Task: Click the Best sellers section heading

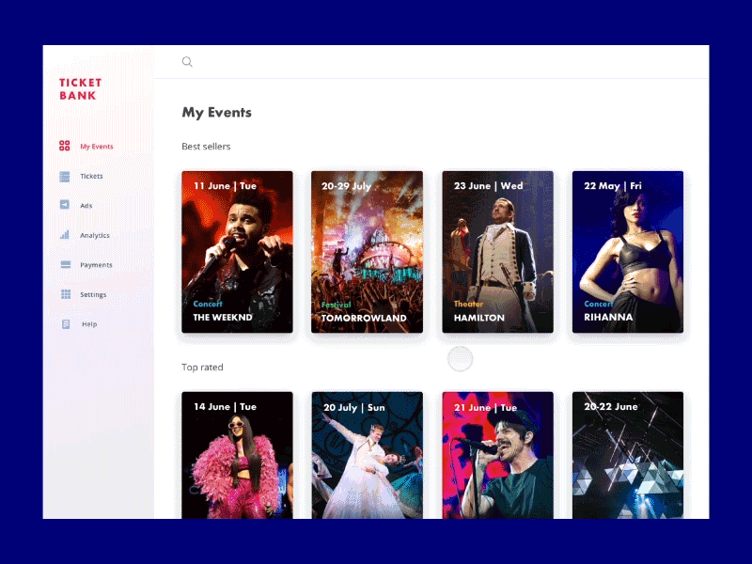Action: pyautogui.click(x=206, y=147)
